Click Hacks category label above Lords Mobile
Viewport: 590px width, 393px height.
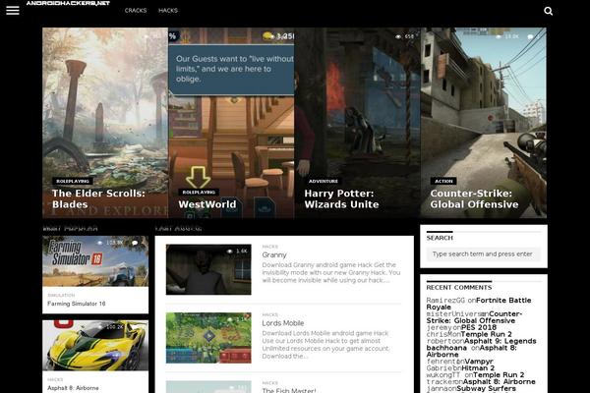click(270, 314)
